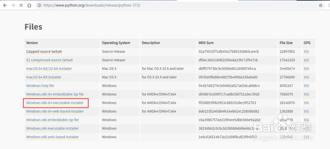
Task: Open the browser home page icon
Action: [29, 6]
